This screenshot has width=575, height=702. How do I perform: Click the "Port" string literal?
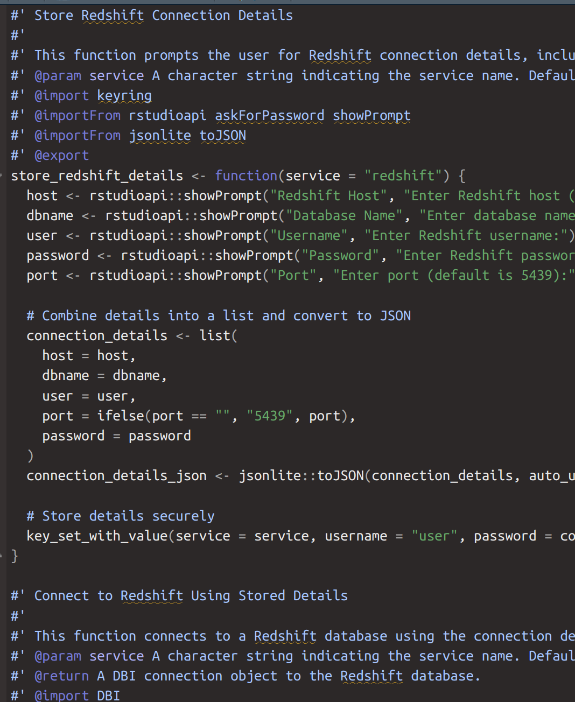[x=293, y=276]
